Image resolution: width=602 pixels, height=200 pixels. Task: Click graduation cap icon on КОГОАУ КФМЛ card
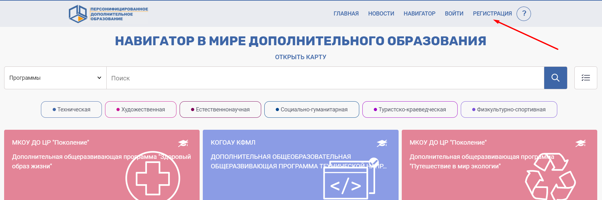pos(382,143)
